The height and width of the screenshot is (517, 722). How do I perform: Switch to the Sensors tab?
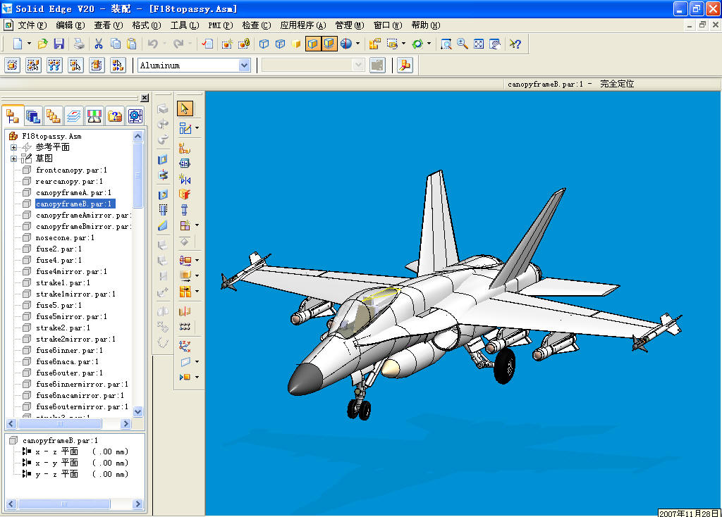(x=94, y=116)
